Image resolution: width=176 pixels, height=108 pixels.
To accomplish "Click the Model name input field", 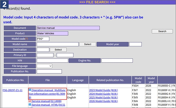I will pyautogui.click(x=58, y=44).
